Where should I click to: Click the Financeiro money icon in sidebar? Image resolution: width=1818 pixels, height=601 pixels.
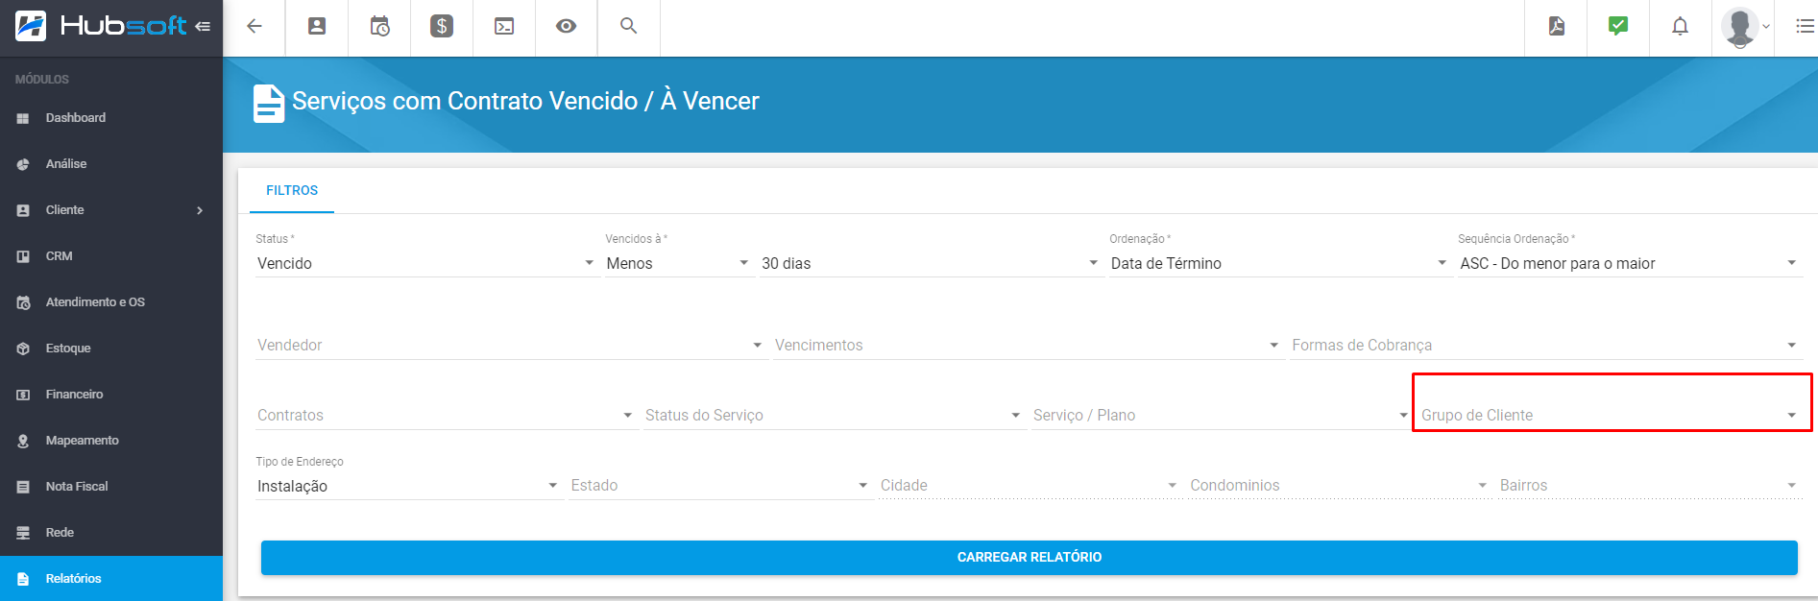23,395
